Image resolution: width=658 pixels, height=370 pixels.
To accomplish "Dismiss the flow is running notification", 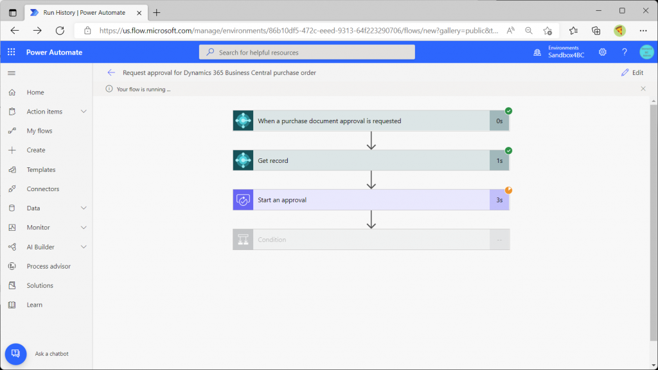I will point(643,88).
